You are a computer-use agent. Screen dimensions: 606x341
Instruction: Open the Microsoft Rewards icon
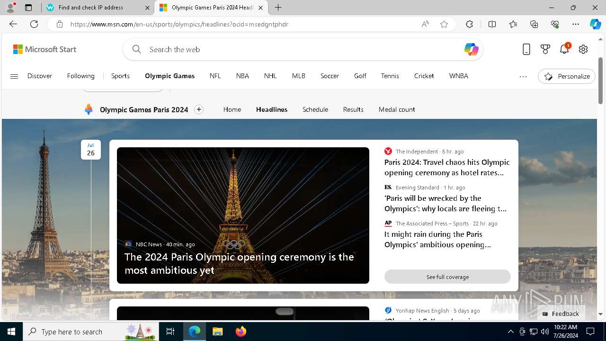[x=545, y=49]
